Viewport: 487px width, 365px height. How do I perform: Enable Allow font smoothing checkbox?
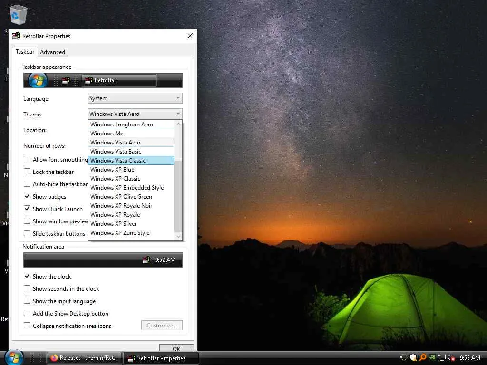(x=27, y=159)
